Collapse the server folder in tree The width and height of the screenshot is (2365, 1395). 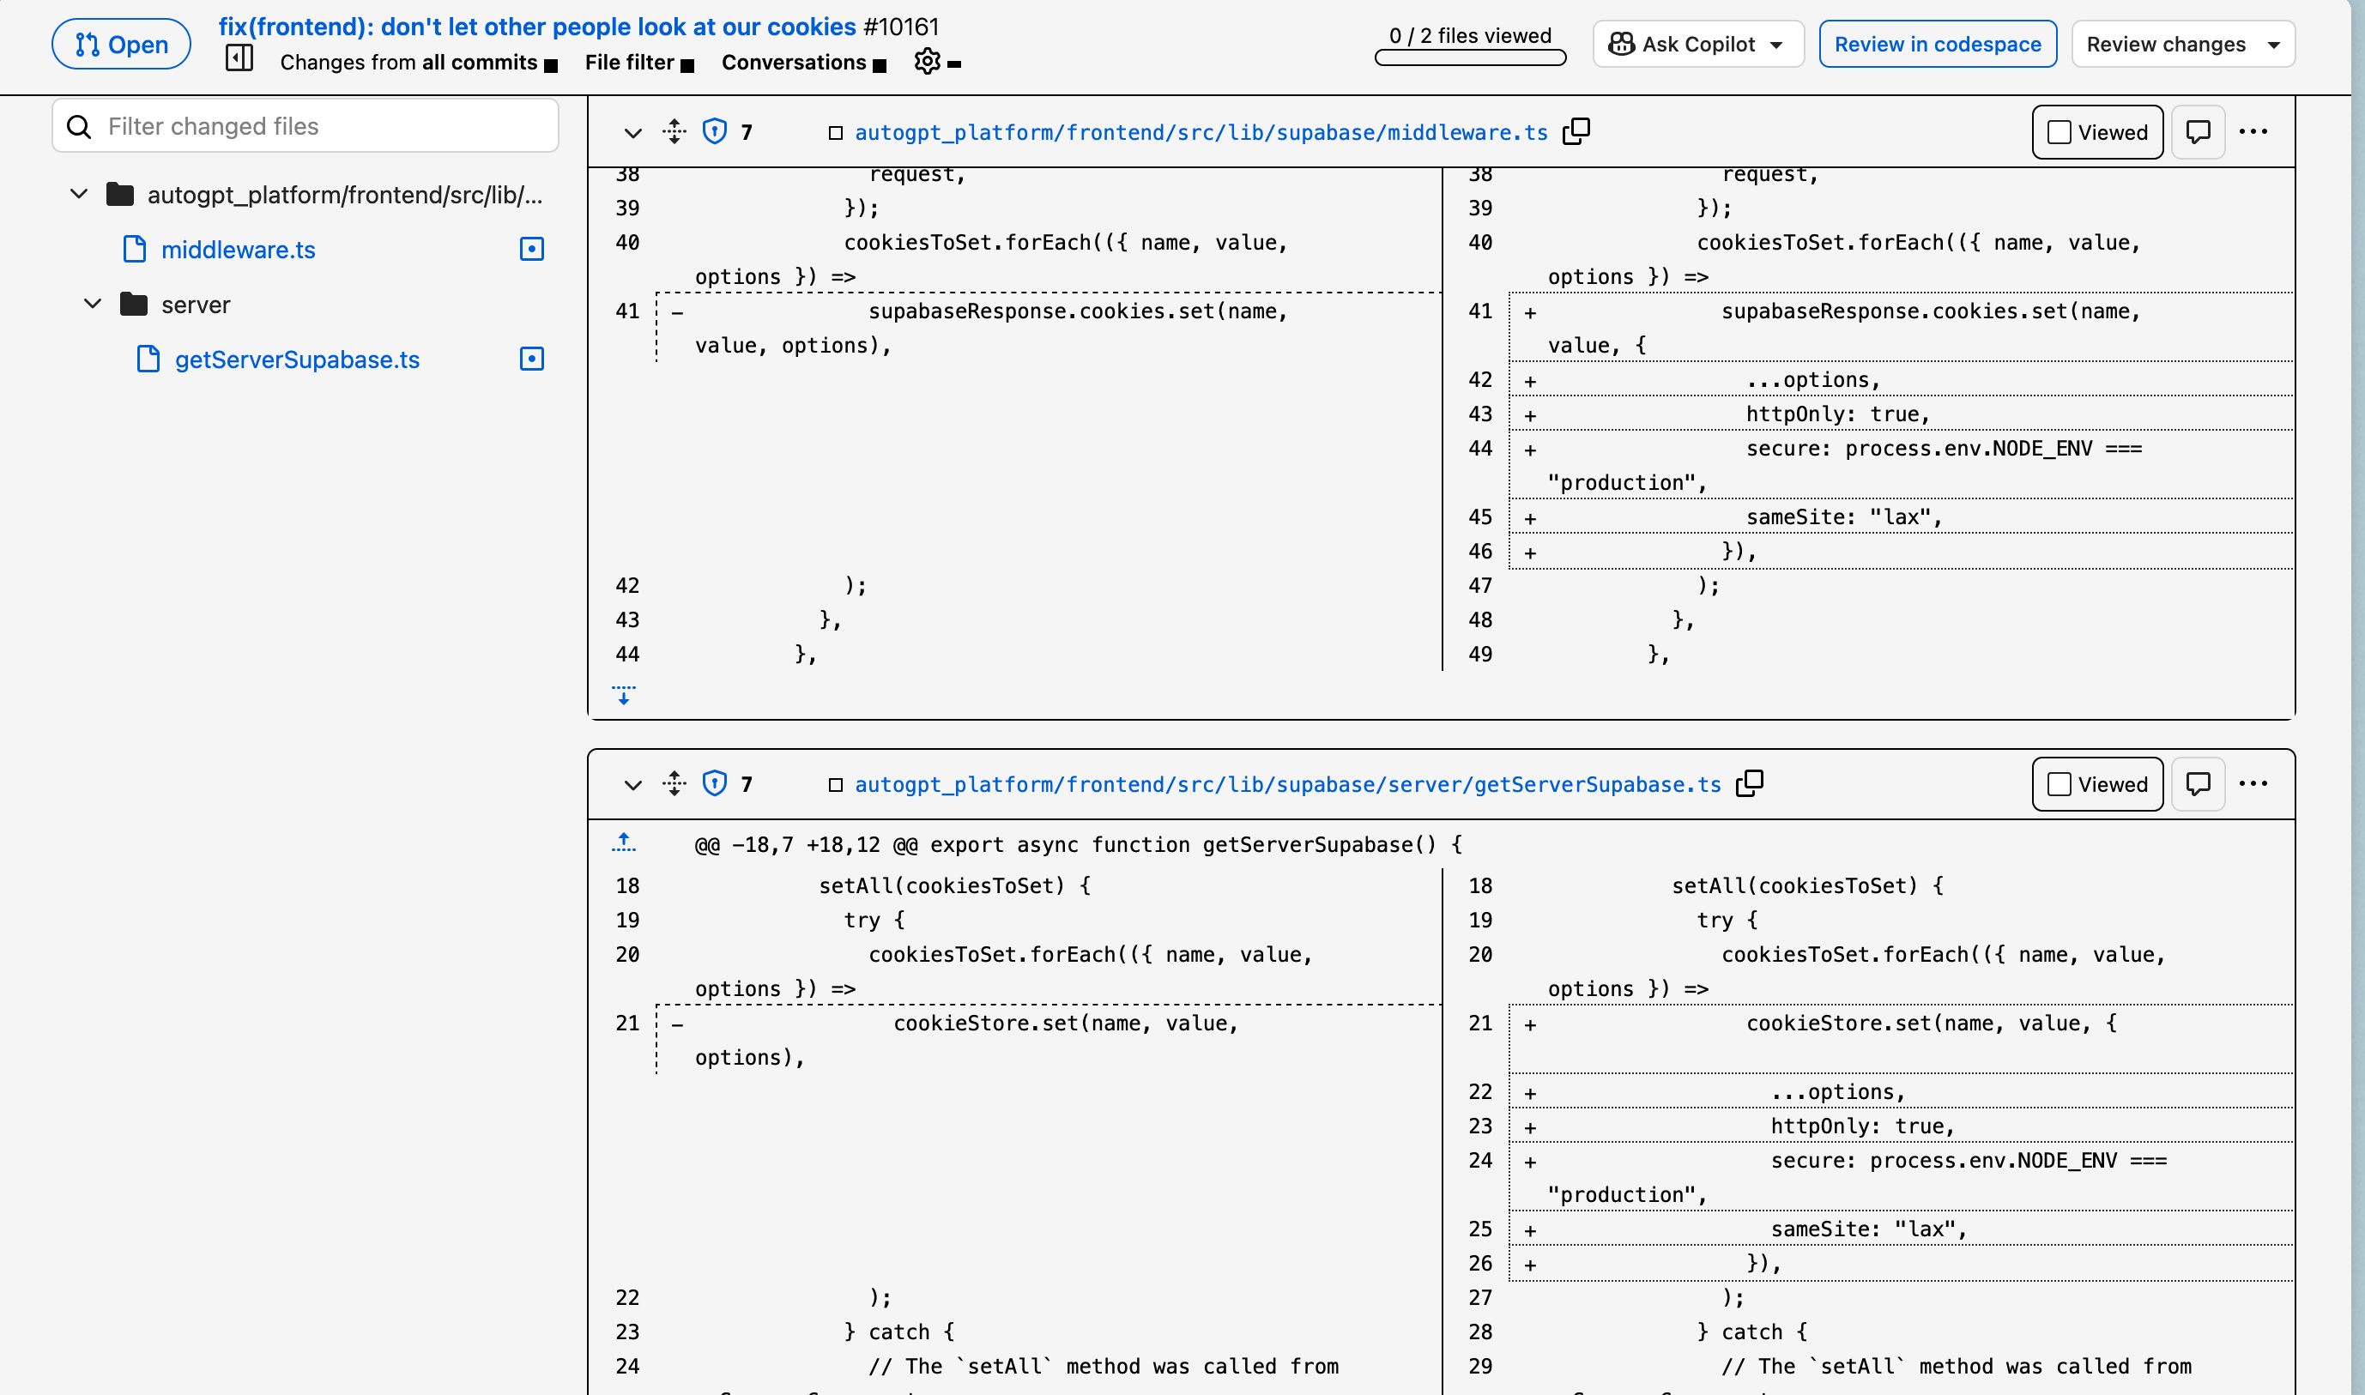pos(92,304)
